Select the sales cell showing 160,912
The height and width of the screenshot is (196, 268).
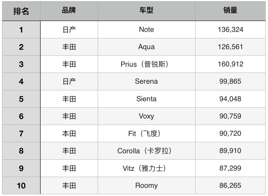click(x=230, y=64)
